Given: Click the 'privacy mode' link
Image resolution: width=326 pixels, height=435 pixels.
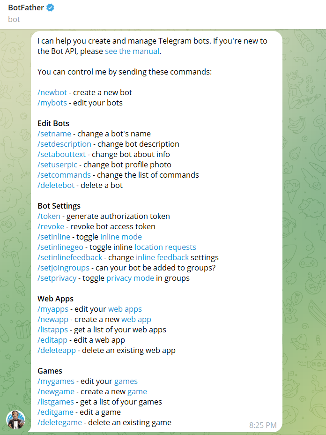Looking at the screenshot, I should (x=130, y=278).
